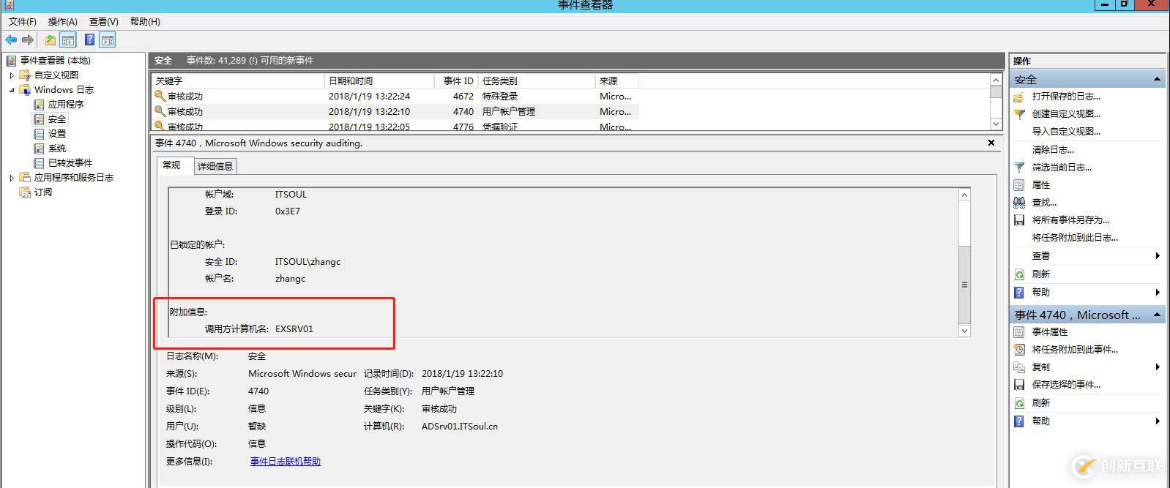Click the event list scrollbar up arrow
This screenshot has width=1170, height=488.
pos(996,80)
